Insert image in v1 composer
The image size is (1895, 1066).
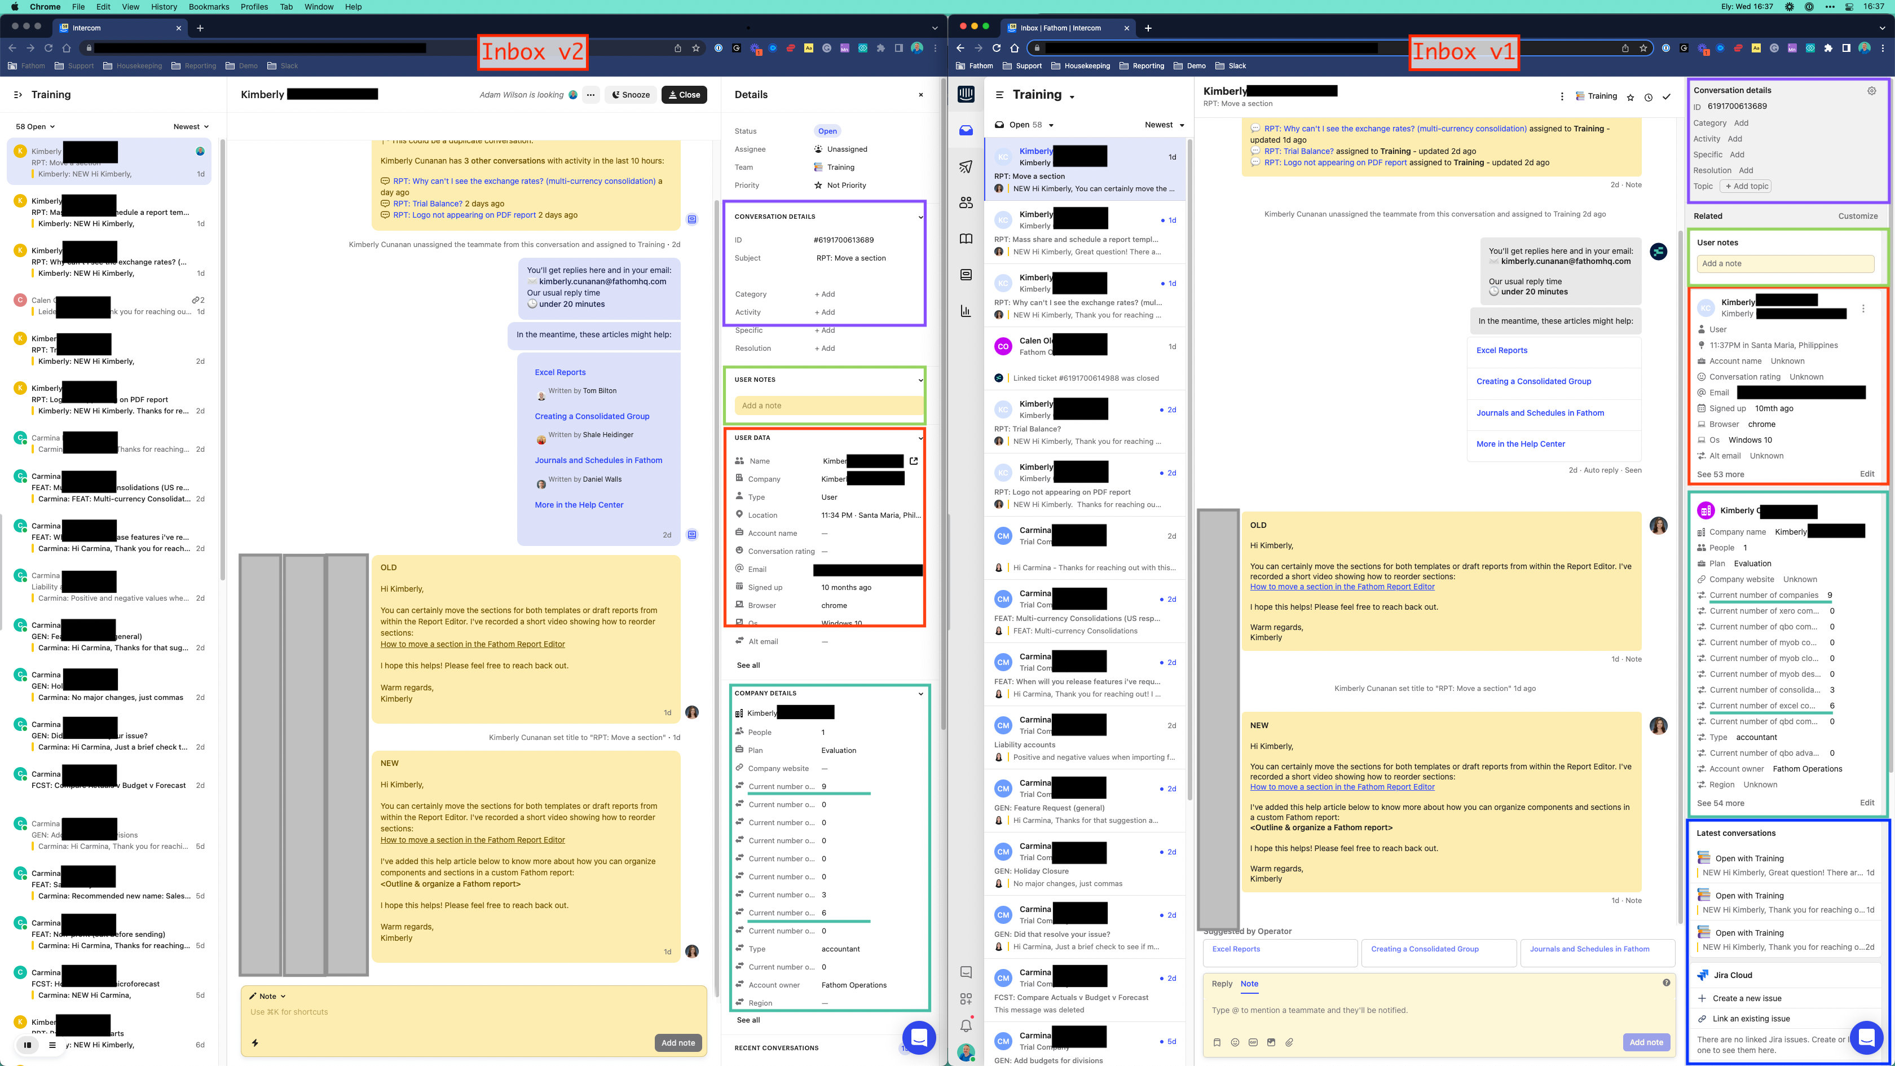[1271, 1042]
